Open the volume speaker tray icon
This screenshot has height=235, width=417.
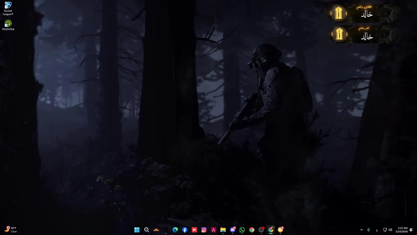point(390,230)
